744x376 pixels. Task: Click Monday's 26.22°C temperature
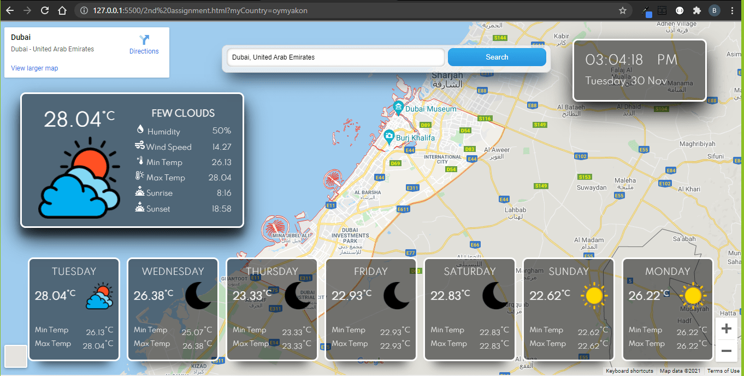pyautogui.click(x=649, y=295)
